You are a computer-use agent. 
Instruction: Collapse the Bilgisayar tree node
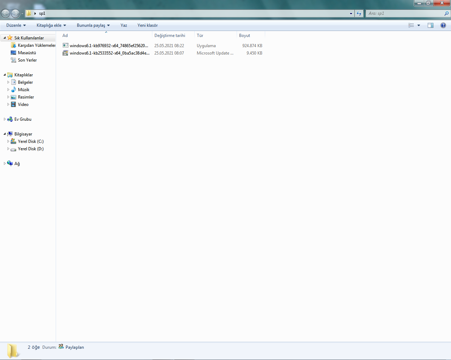coord(5,134)
